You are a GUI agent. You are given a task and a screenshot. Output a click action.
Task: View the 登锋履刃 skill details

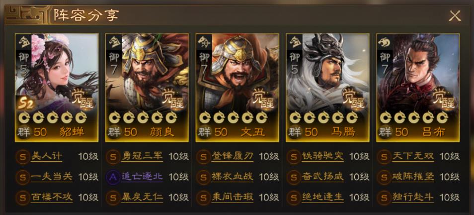point(233,157)
